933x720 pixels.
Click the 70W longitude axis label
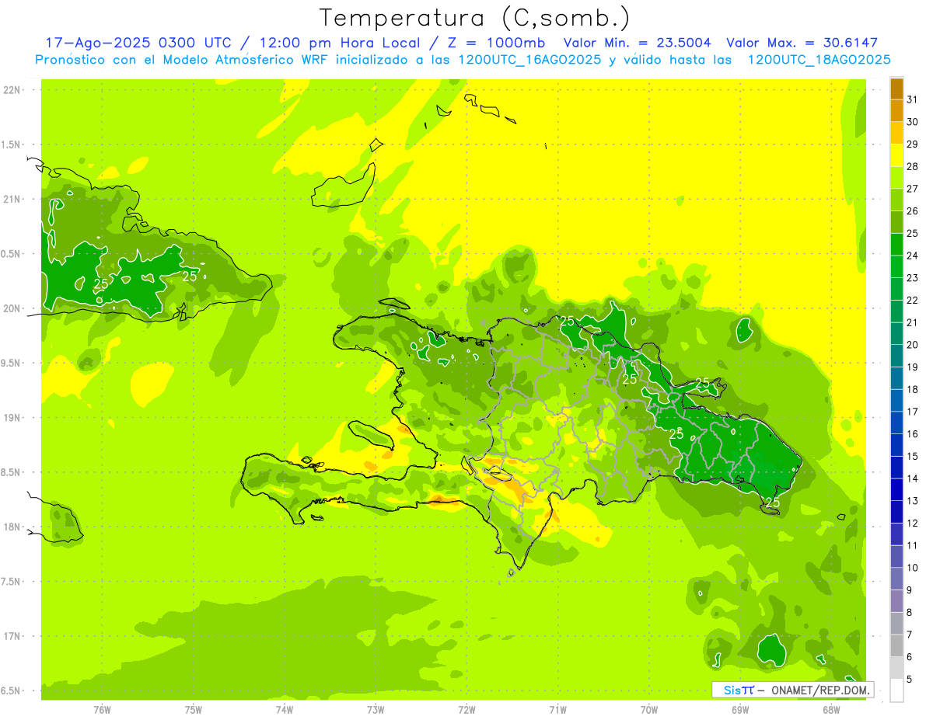point(649,709)
